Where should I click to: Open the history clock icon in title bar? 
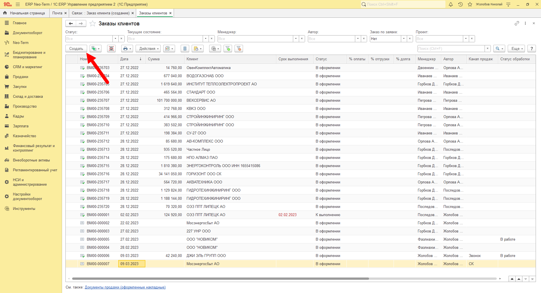[x=460, y=4]
